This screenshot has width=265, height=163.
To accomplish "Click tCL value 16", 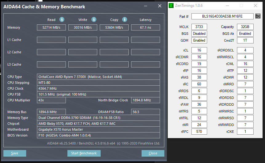I will [x=199, y=50].
